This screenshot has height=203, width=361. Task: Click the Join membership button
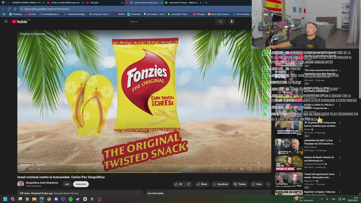coord(67,184)
